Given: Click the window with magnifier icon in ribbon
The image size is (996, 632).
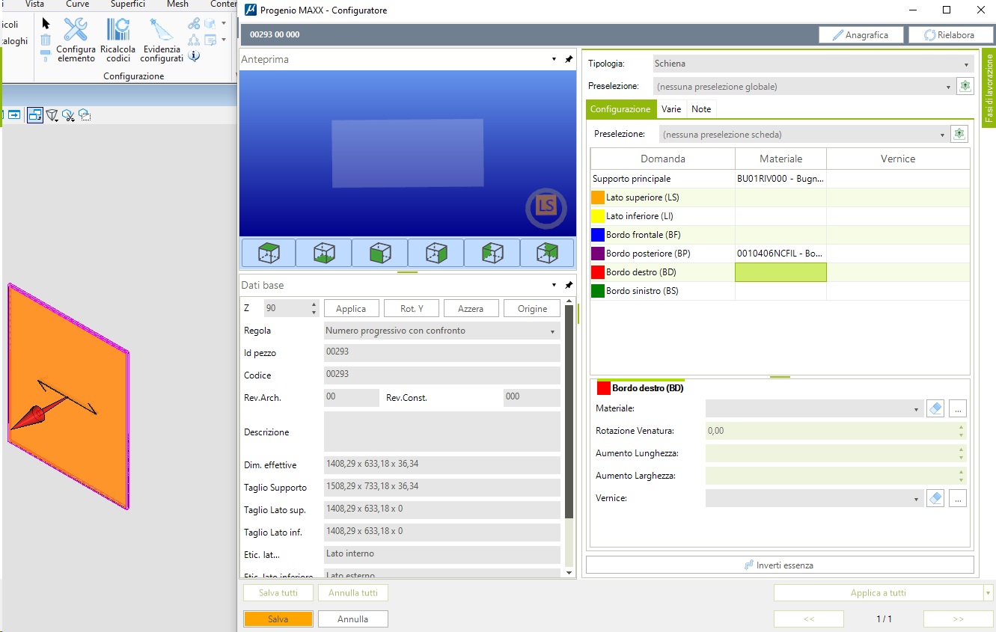Looking at the screenshot, I should coord(210,40).
